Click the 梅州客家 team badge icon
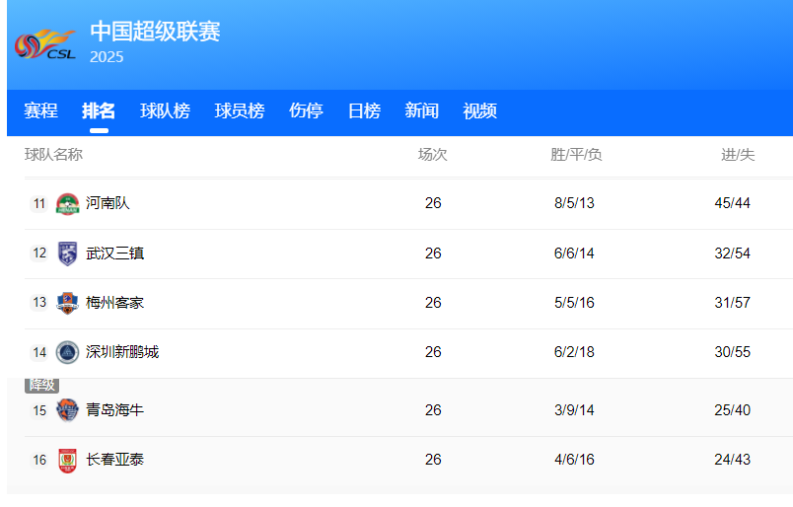This screenshot has height=507, width=793. 67,303
